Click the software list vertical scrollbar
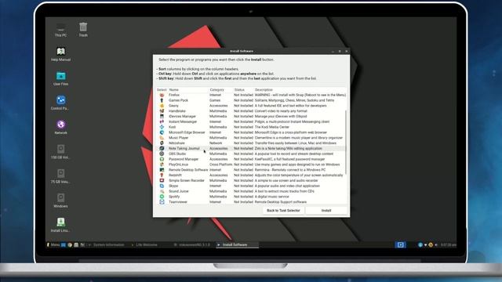The width and height of the screenshot is (502, 282). pos(346,143)
